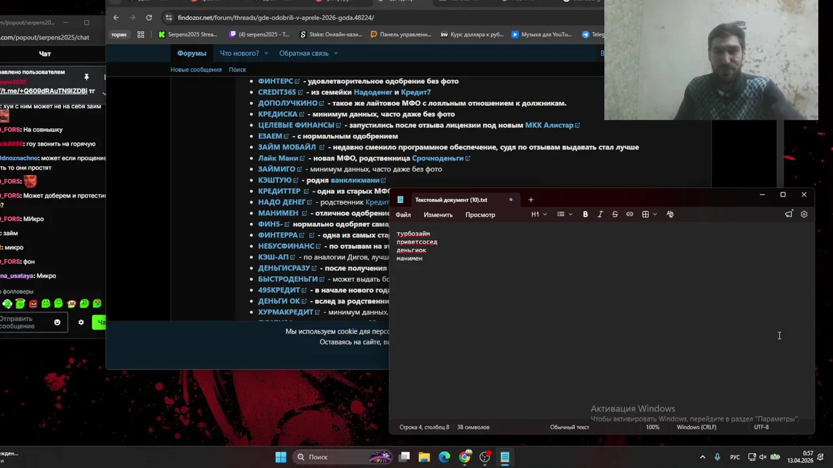Click the Поиск forum sub-navigation link

pyautogui.click(x=238, y=70)
